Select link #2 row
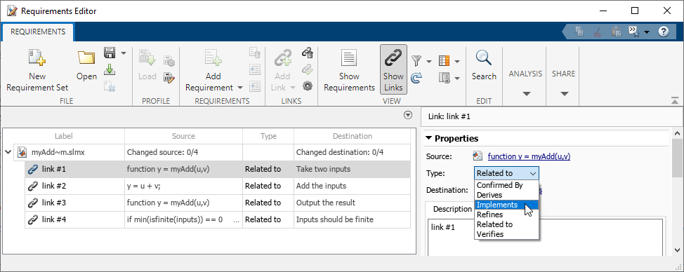The image size is (684, 272). 217,186
